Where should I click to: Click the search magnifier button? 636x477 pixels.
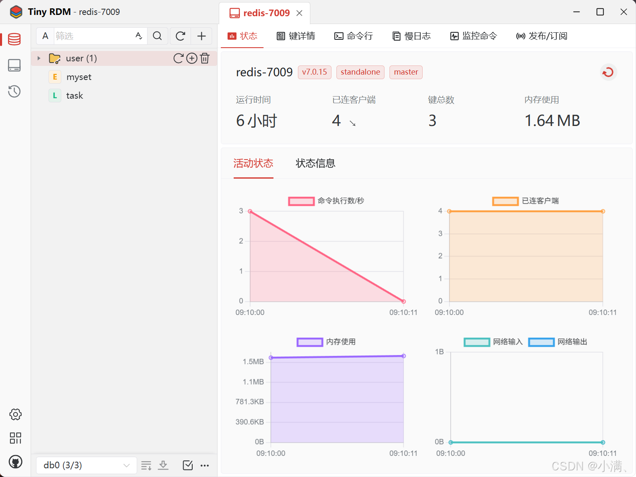(157, 36)
